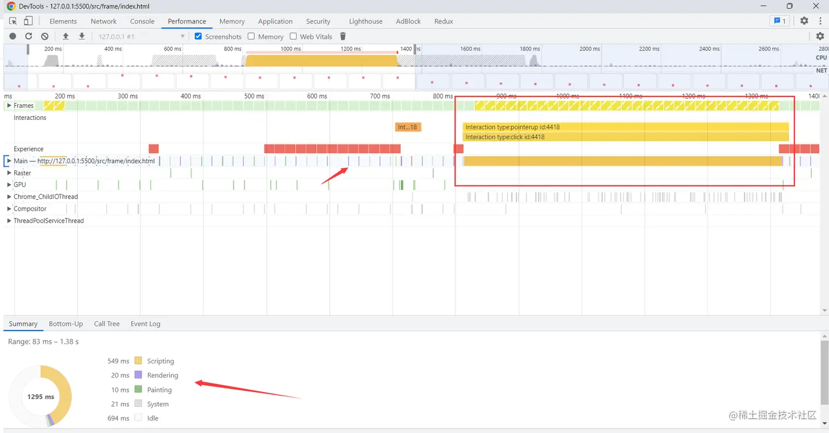This screenshot has width=829, height=433.
Task: Select the orange Int...18 interaction
Action: click(408, 127)
